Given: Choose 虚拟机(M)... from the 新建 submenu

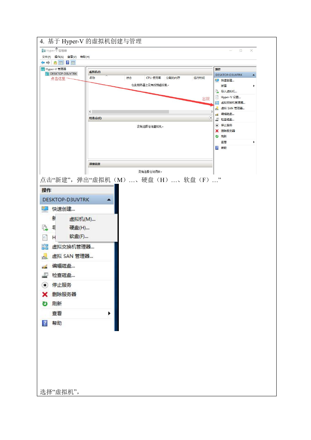Looking at the screenshot, I should (x=82, y=219).
